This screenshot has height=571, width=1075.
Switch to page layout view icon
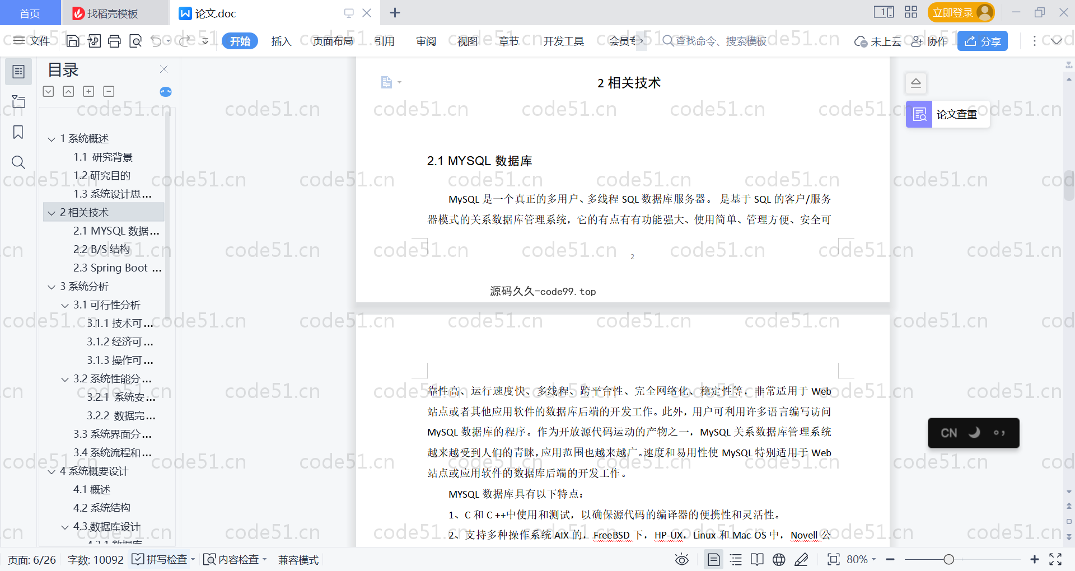click(714, 559)
